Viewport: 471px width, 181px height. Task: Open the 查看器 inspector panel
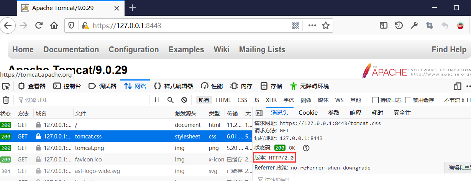coord(31,86)
